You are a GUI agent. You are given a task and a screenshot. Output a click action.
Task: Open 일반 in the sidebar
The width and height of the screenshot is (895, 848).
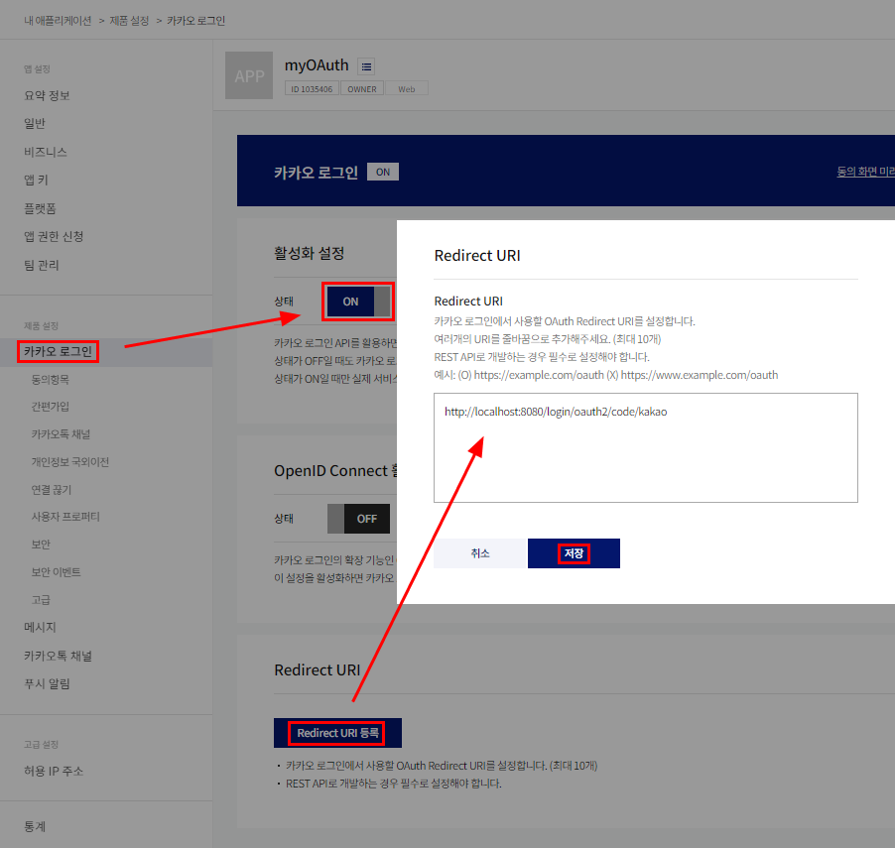[35, 123]
